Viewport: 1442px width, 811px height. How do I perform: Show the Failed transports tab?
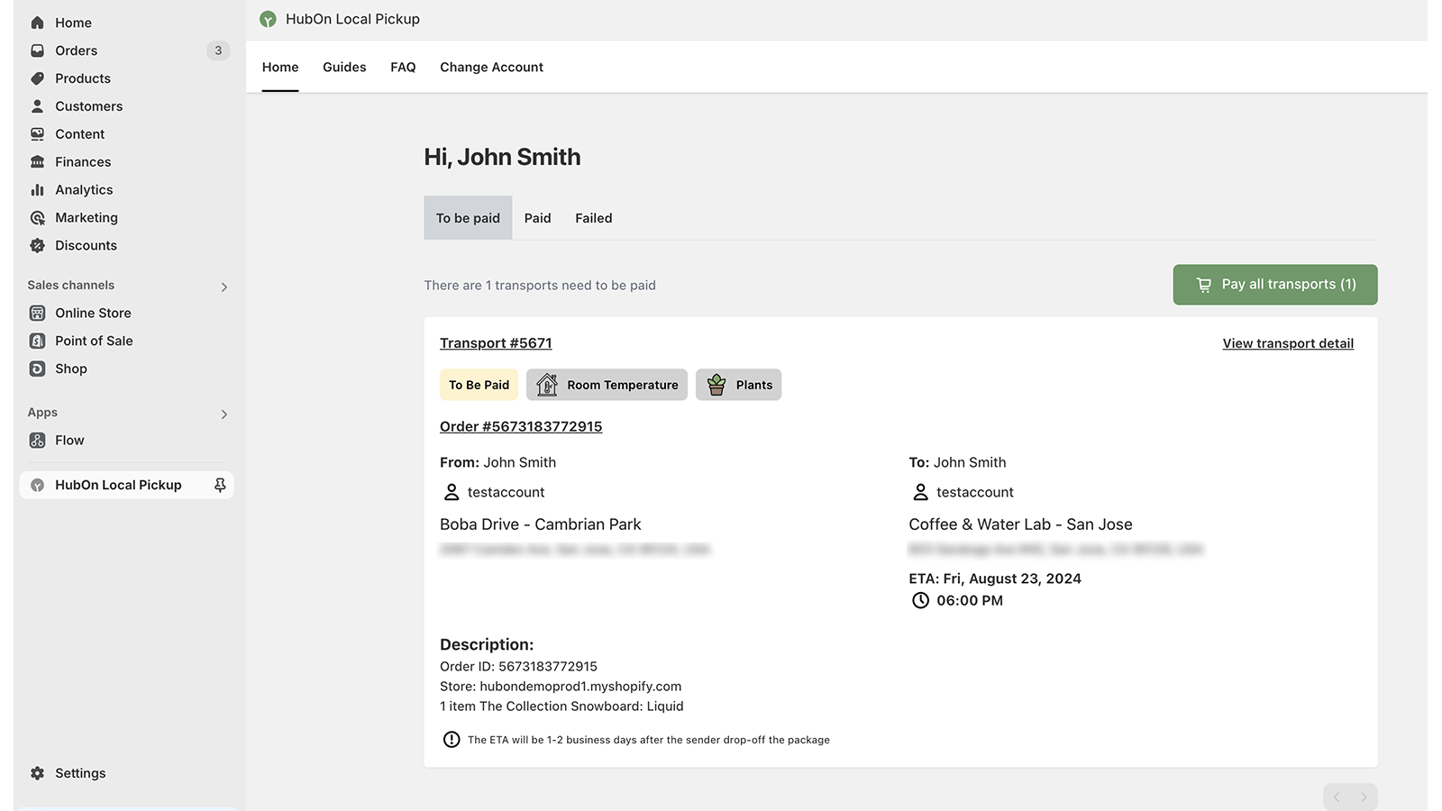pos(594,218)
